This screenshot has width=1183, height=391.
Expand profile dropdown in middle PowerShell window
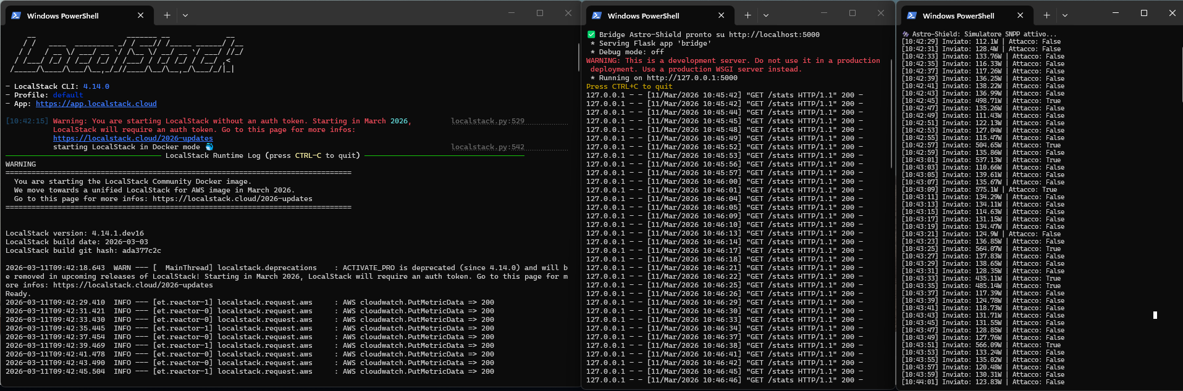coord(766,15)
